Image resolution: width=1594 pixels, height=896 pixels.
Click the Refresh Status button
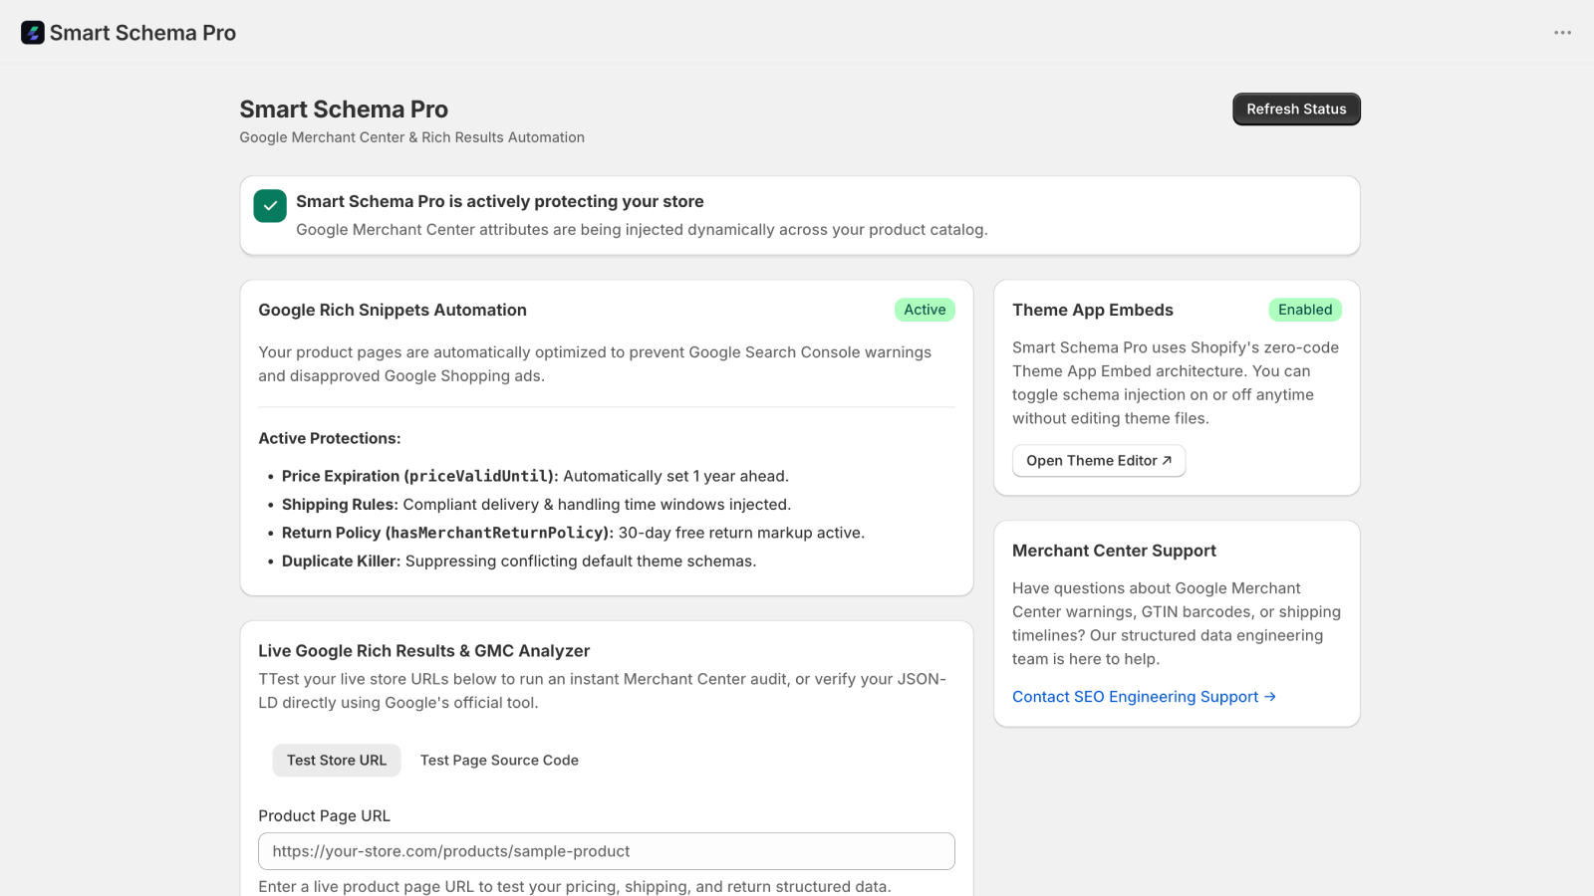click(1296, 110)
